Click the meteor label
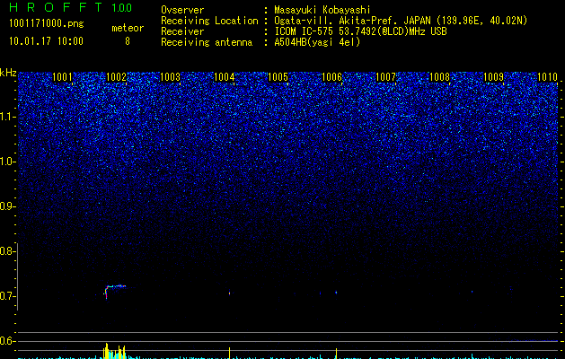Screen dimensions: 565x359 click(128, 28)
